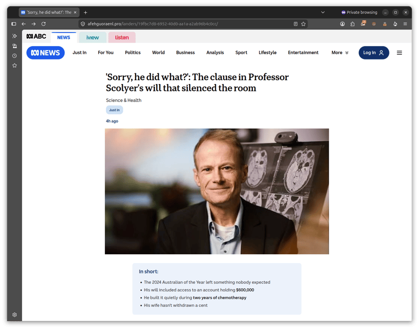Open the Firefox application menu

pos(405,24)
